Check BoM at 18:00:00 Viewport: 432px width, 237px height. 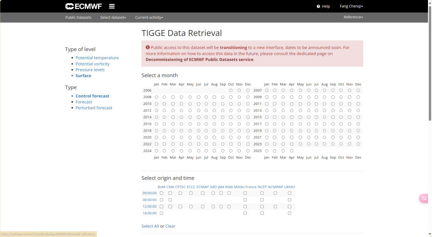(x=162, y=213)
